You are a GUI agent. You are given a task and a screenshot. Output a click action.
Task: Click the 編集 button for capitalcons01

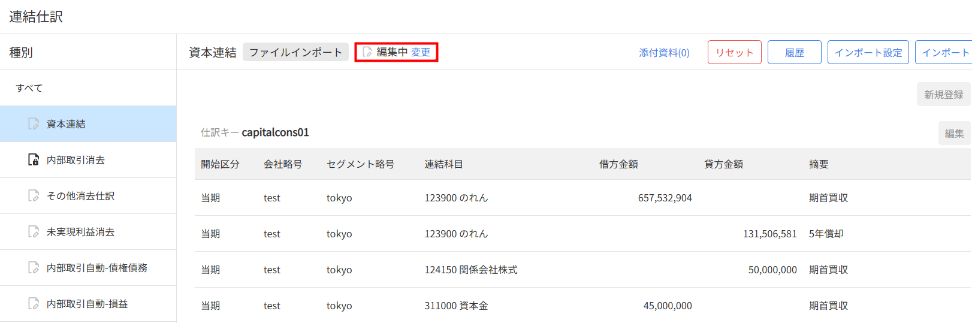954,134
